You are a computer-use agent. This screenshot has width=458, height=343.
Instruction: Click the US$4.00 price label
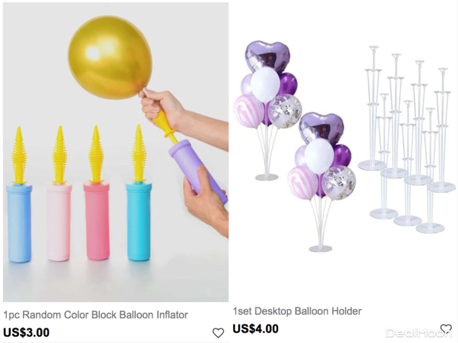click(x=256, y=329)
